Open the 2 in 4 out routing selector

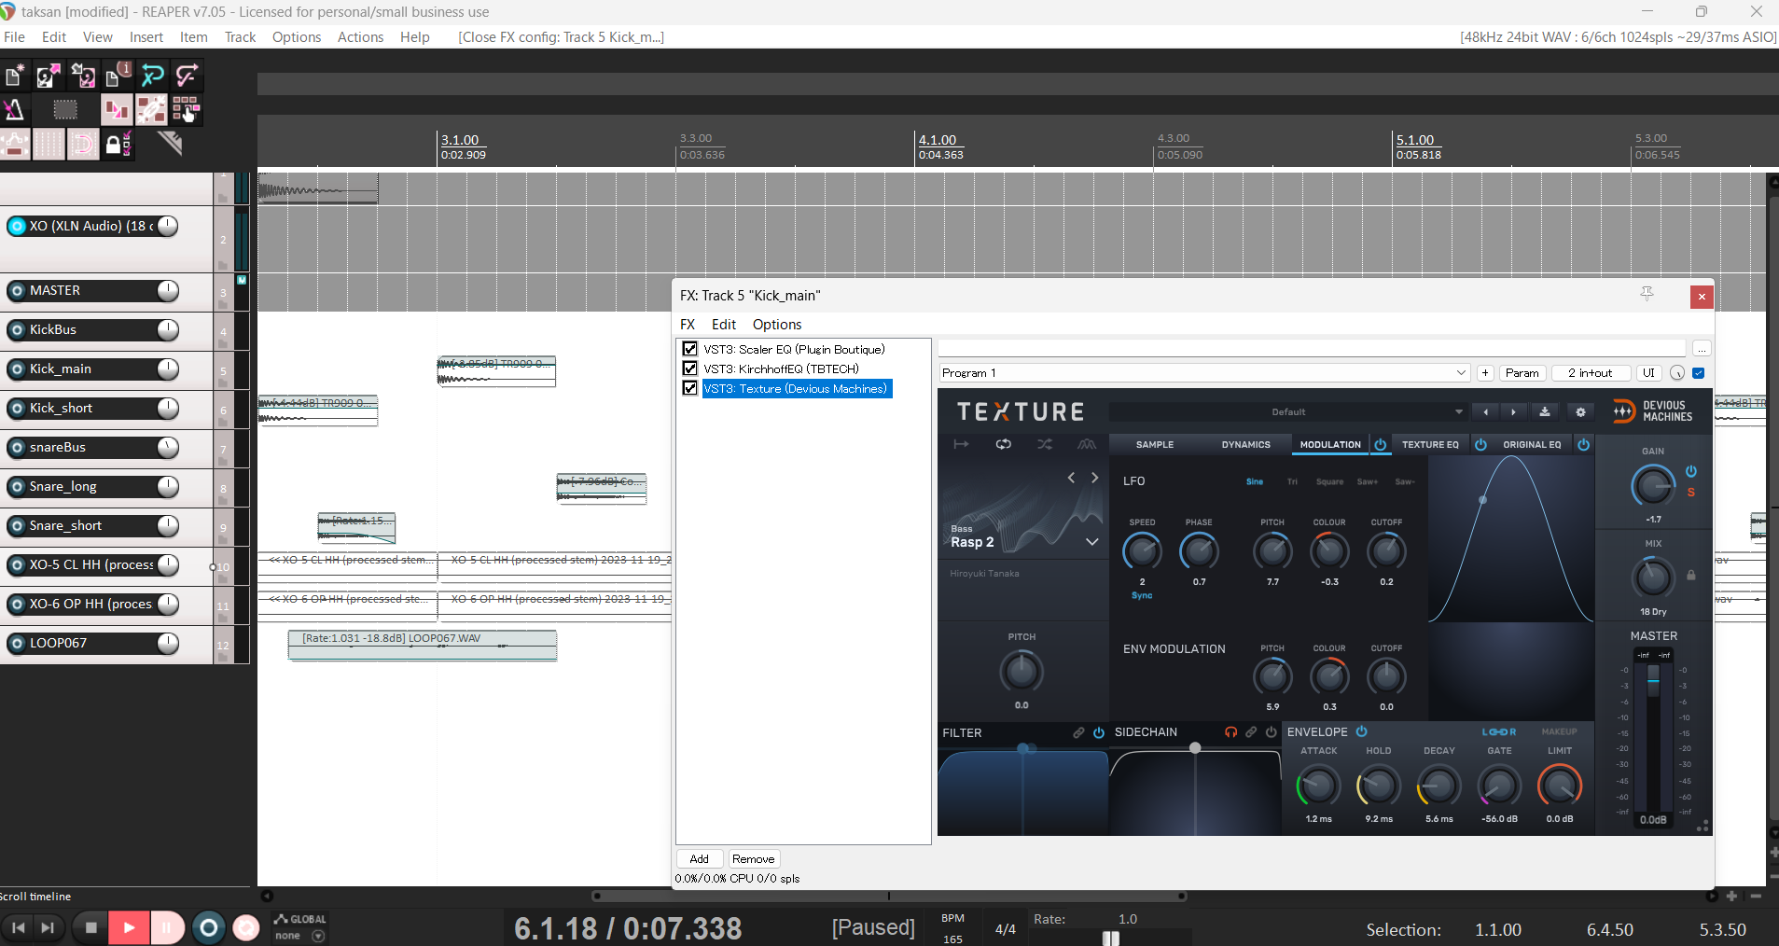(1590, 373)
